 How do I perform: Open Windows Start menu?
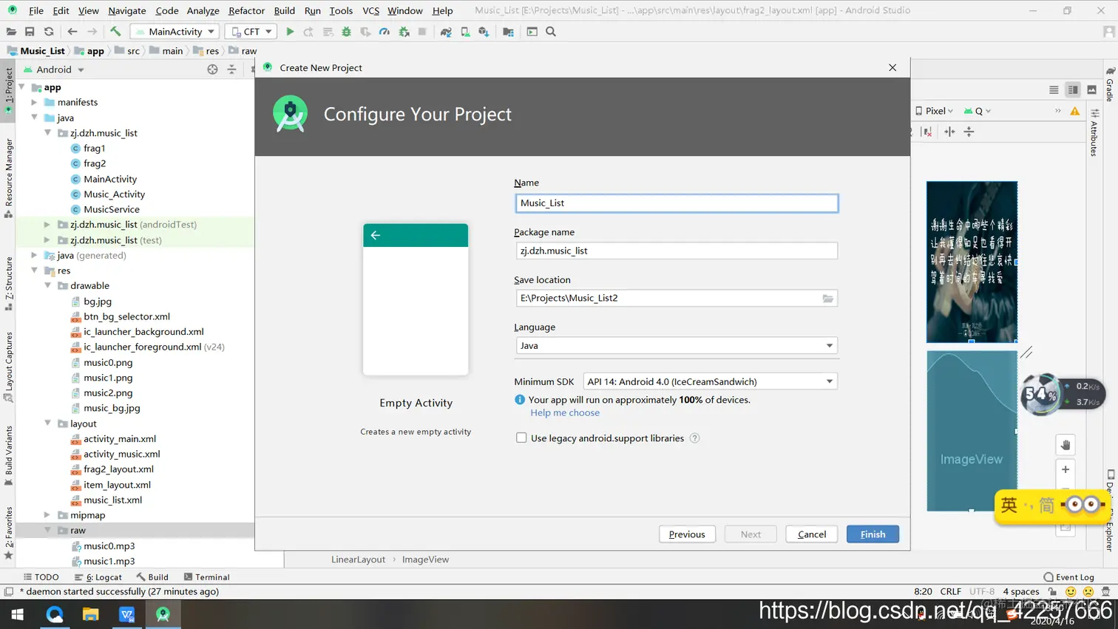(18, 614)
